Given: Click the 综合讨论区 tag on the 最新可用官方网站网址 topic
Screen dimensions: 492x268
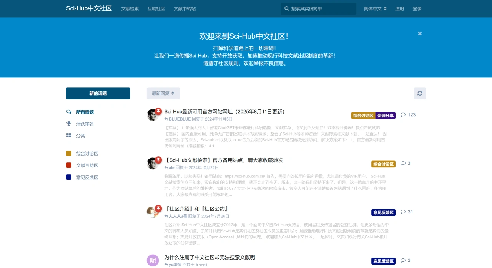Looking at the screenshot, I should (x=363, y=116).
